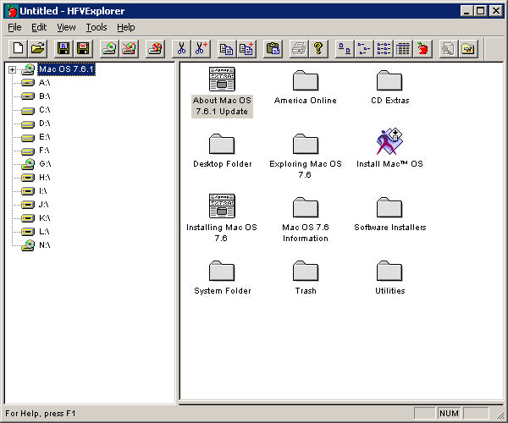Switch to details list view icon

(x=403, y=48)
